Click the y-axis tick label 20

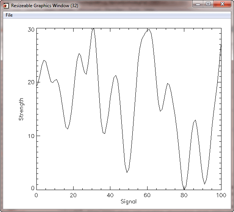click(x=31, y=83)
